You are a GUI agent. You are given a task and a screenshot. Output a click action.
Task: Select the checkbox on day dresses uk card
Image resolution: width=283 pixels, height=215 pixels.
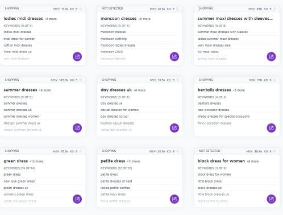pos(178,80)
